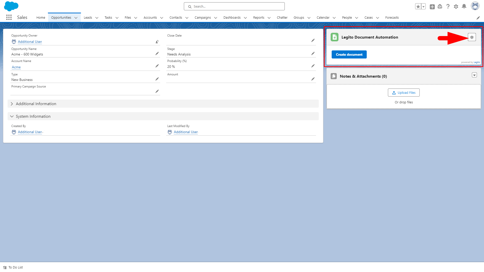
Task: Edit the Opportunity Name field
Action: coord(157,53)
